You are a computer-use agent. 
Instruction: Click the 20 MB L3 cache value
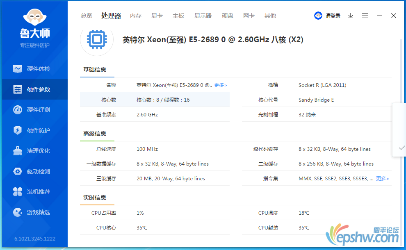click(x=171, y=179)
